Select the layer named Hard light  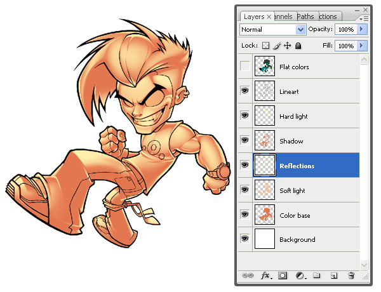tap(293, 117)
